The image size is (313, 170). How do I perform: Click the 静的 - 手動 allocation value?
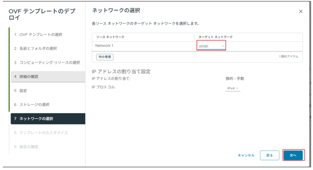tap(235, 79)
